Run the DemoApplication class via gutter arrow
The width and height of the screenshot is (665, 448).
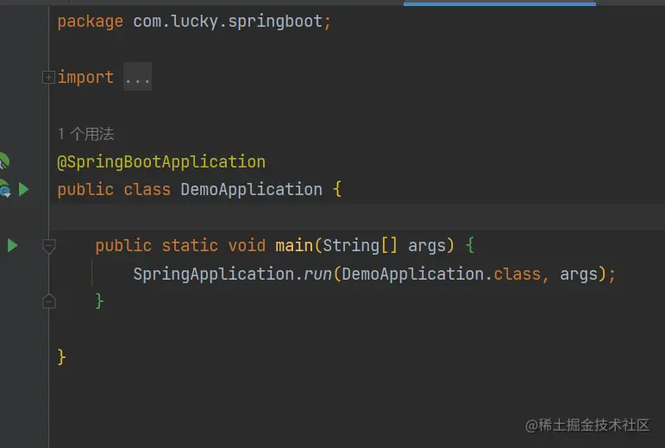click(x=24, y=189)
